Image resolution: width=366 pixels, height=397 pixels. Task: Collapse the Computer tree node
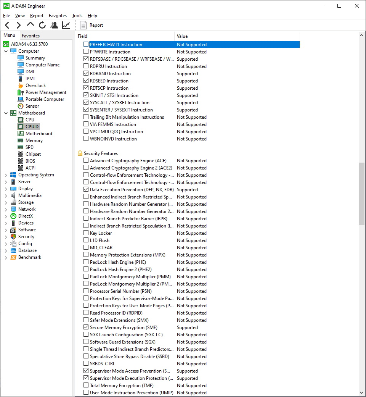tap(6, 51)
